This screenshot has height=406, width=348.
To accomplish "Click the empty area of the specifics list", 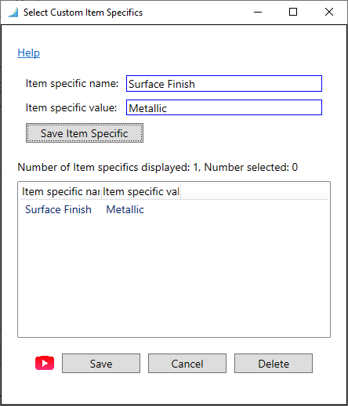I will (174, 277).
